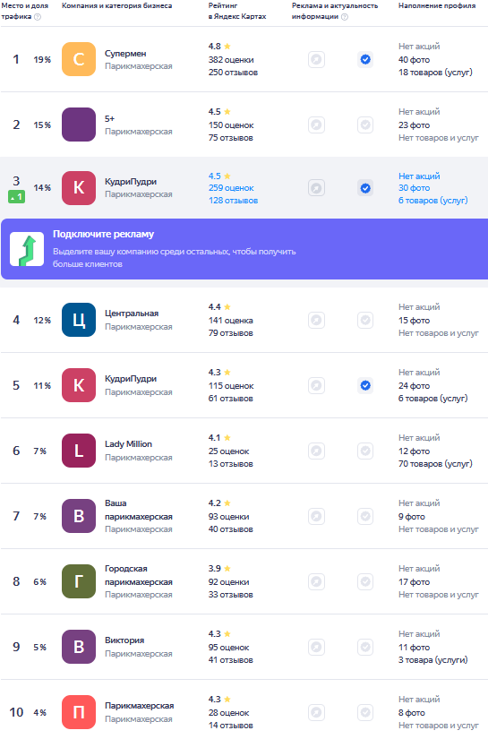Select the Lady Million L avatar
Viewport: 488px width, 739px height.
click(x=79, y=451)
